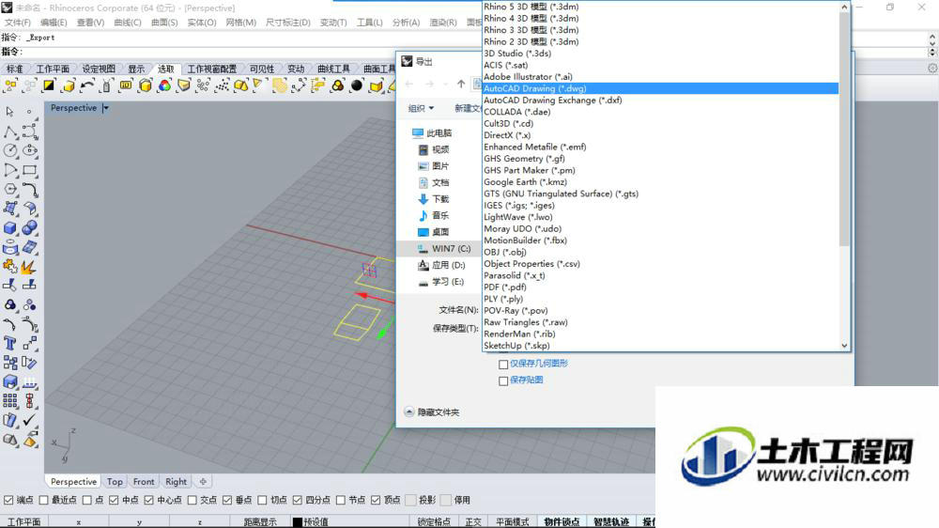Switch to the 曲线工具 toolbar tab
This screenshot has height=528, width=939.
tap(333, 69)
